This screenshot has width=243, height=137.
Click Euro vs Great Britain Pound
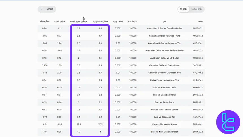(164, 110)
